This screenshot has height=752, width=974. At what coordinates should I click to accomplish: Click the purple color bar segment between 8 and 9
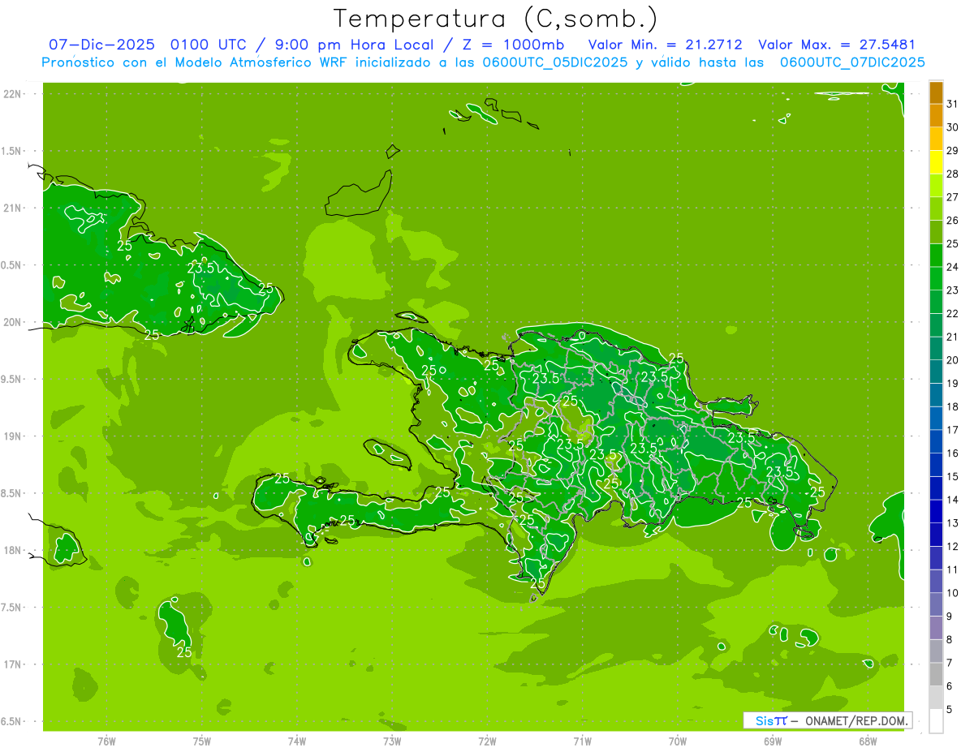936,628
